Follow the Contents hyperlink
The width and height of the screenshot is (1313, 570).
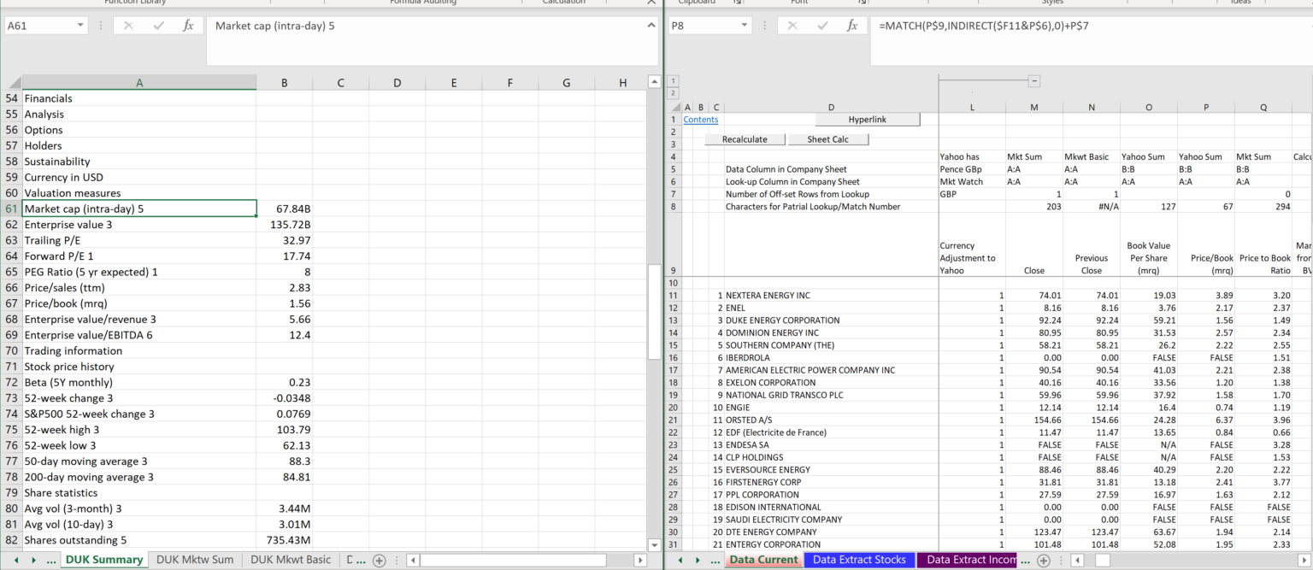(700, 119)
